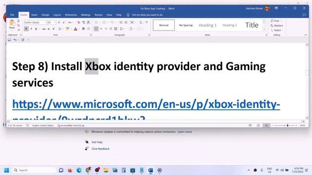This screenshot has height=175, width=312.
Task: Open File Explorer from the taskbar
Action: click(x=106, y=170)
